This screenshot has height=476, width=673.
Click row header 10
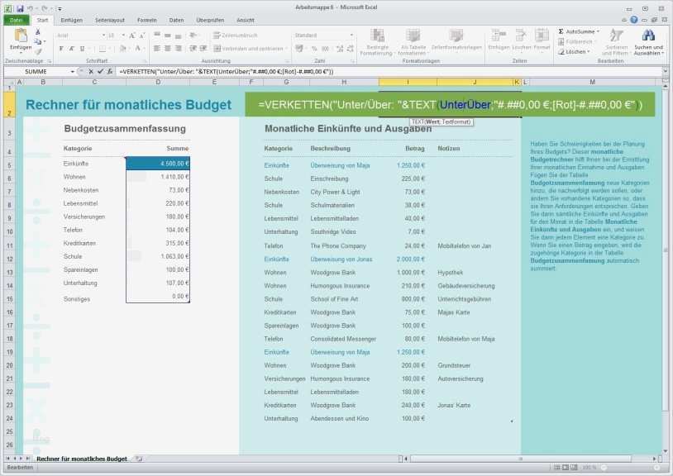point(9,232)
